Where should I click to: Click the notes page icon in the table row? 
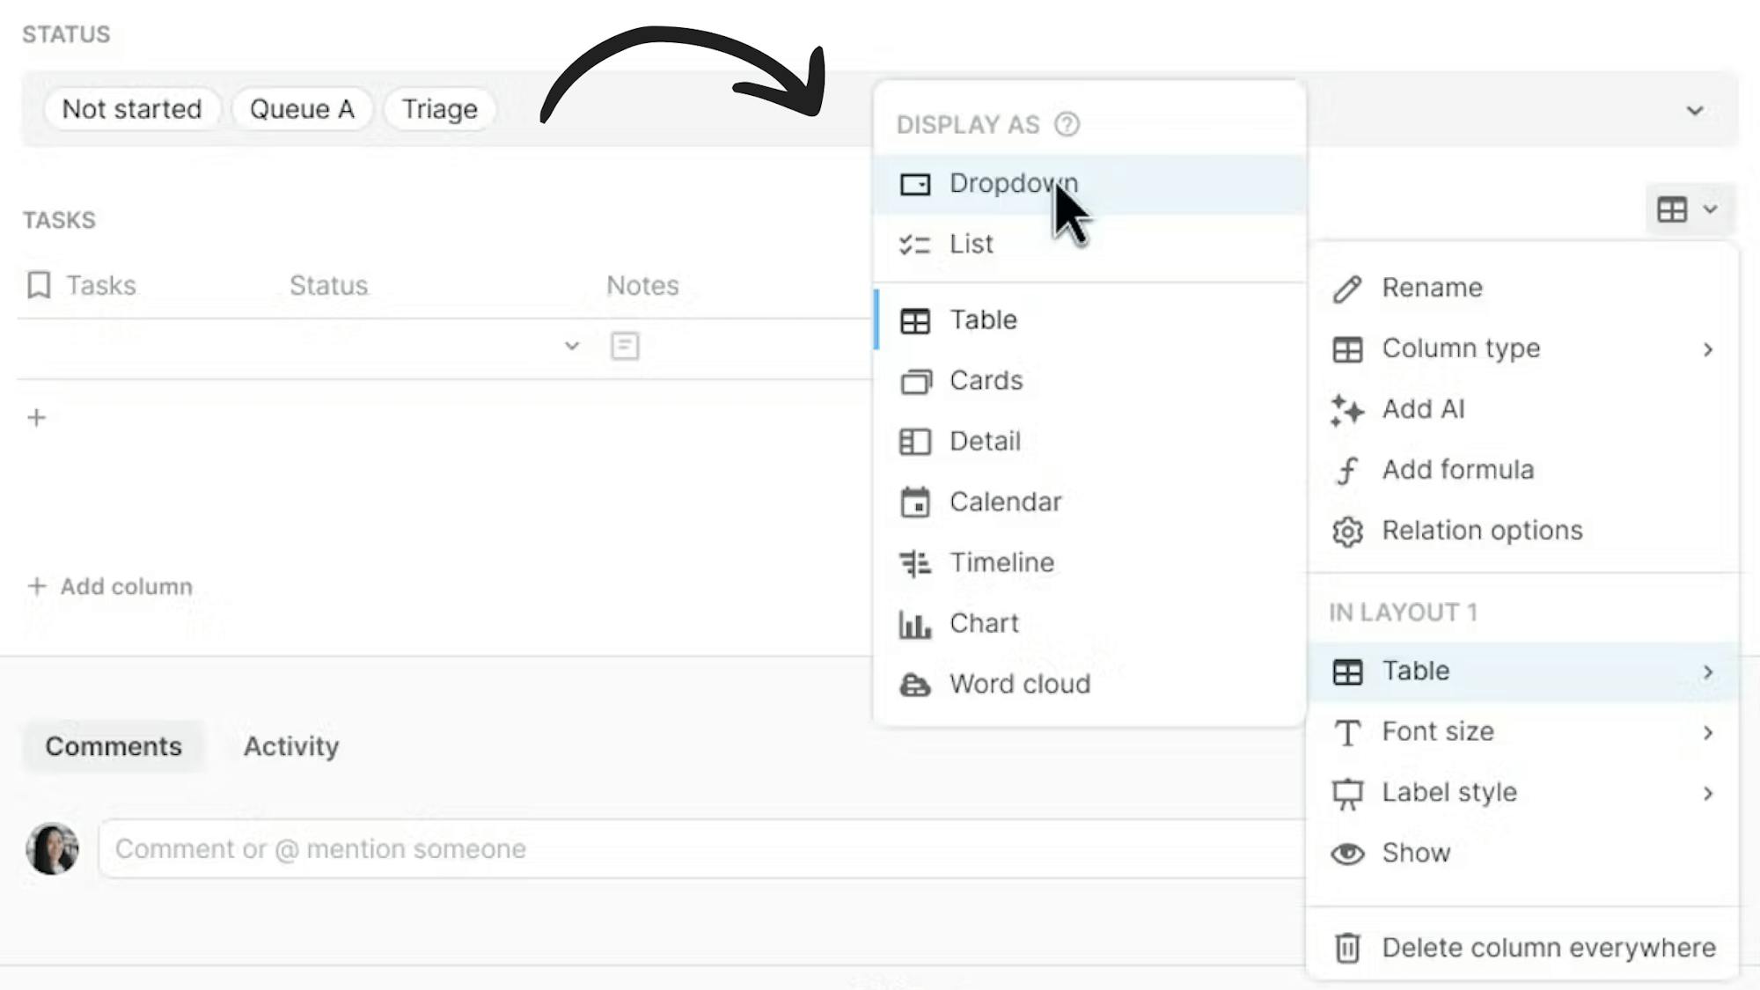[625, 346]
